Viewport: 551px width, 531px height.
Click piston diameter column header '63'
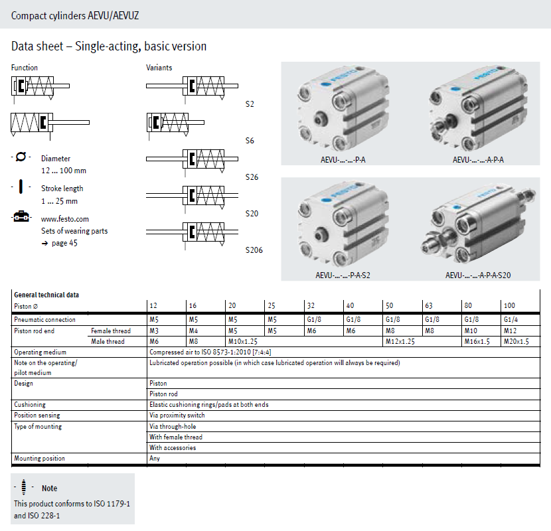tap(429, 306)
